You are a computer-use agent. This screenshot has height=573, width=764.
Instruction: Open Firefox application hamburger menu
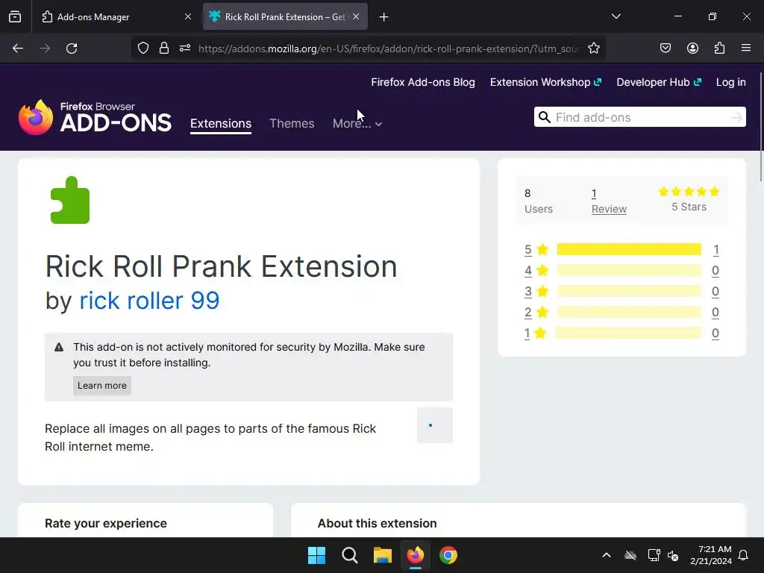pos(746,48)
